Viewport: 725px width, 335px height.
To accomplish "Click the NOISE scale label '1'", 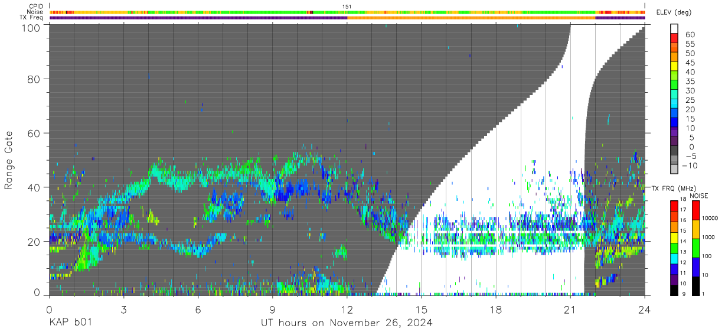I will coord(702,294).
